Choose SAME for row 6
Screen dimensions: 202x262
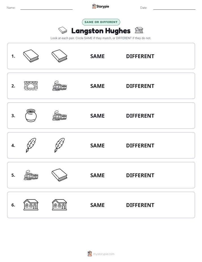(97, 205)
